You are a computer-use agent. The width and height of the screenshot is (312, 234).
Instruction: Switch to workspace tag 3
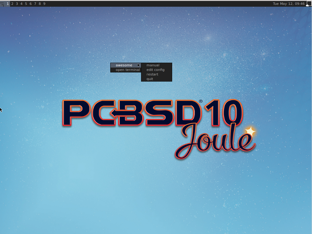[17, 4]
